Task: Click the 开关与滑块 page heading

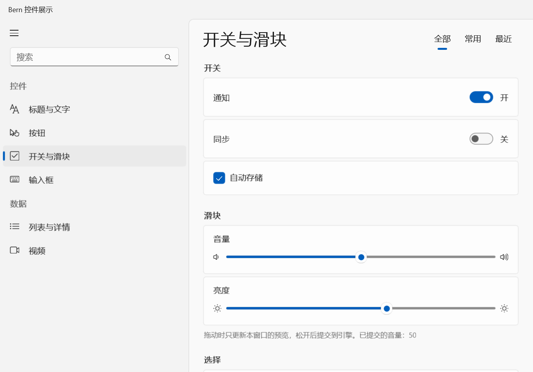Action: 245,40
